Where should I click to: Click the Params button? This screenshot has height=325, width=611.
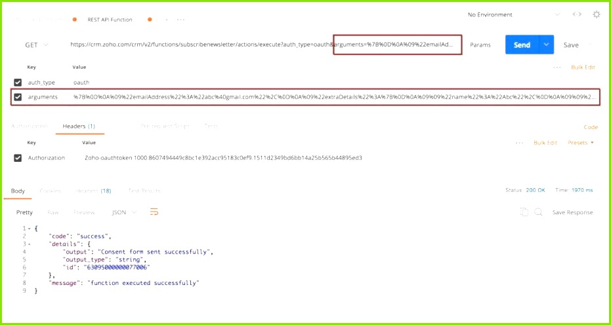(480, 45)
